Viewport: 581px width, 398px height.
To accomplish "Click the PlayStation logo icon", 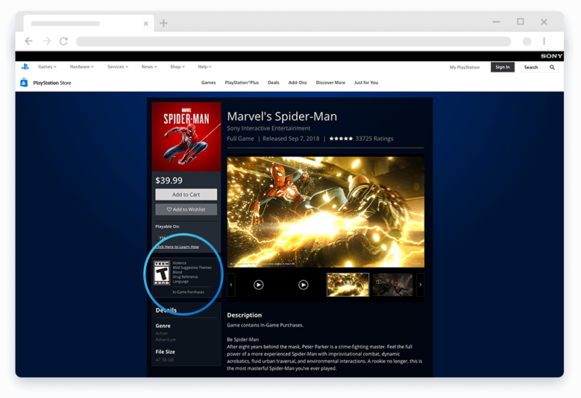I will [25, 66].
